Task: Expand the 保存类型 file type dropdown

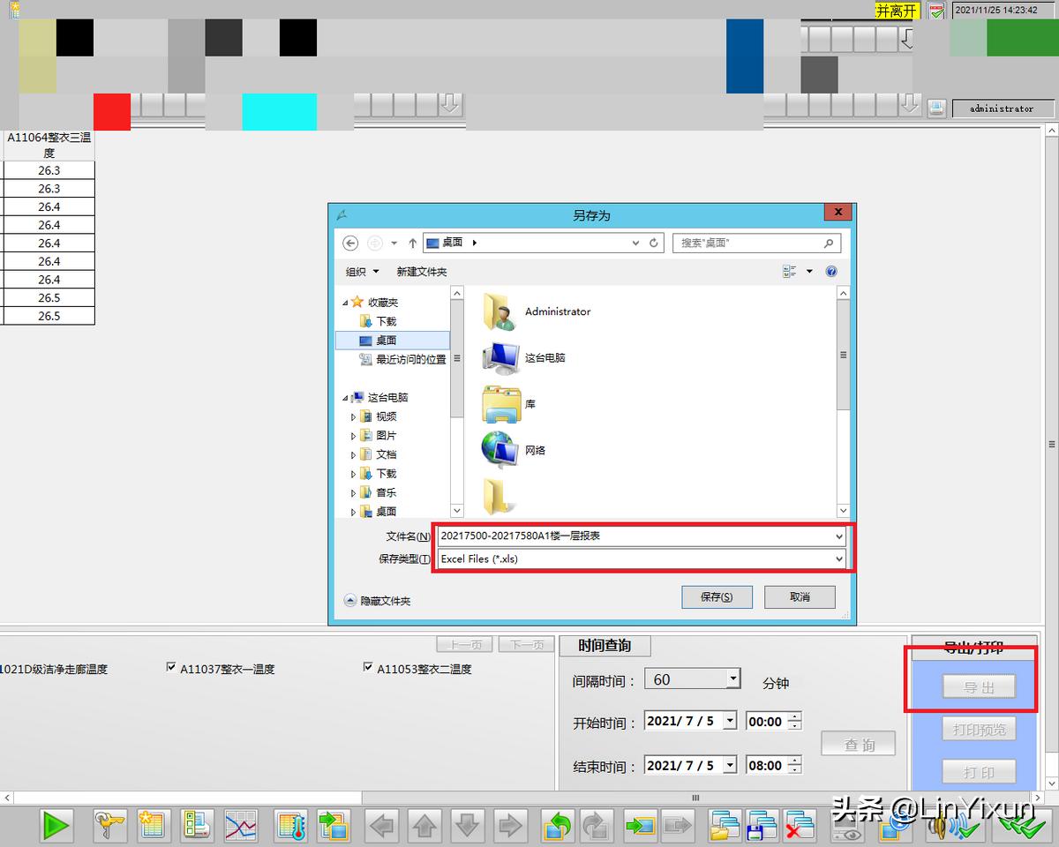Action: coord(837,558)
